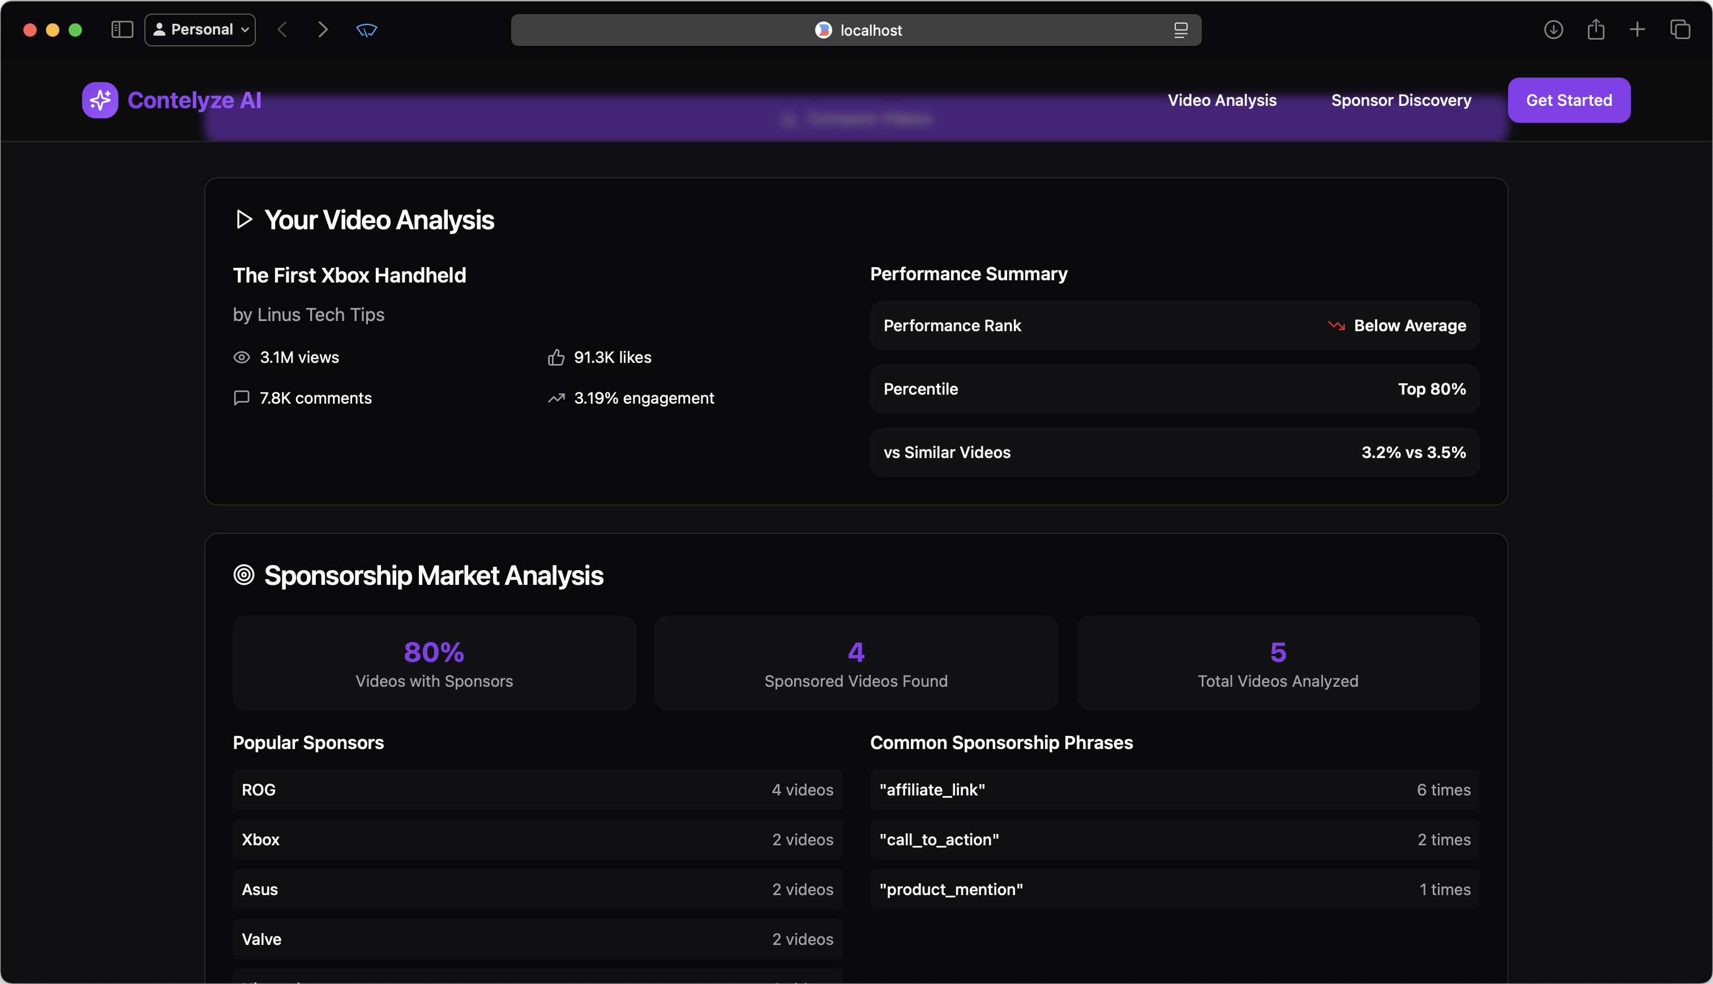1713x984 pixels.
Task: Go forward with the browser forward arrow
Action: pyautogui.click(x=323, y=30)
